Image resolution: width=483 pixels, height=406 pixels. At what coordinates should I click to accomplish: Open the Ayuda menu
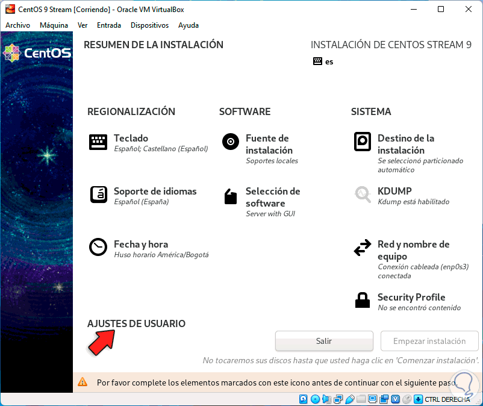click(x=189, y=25)
